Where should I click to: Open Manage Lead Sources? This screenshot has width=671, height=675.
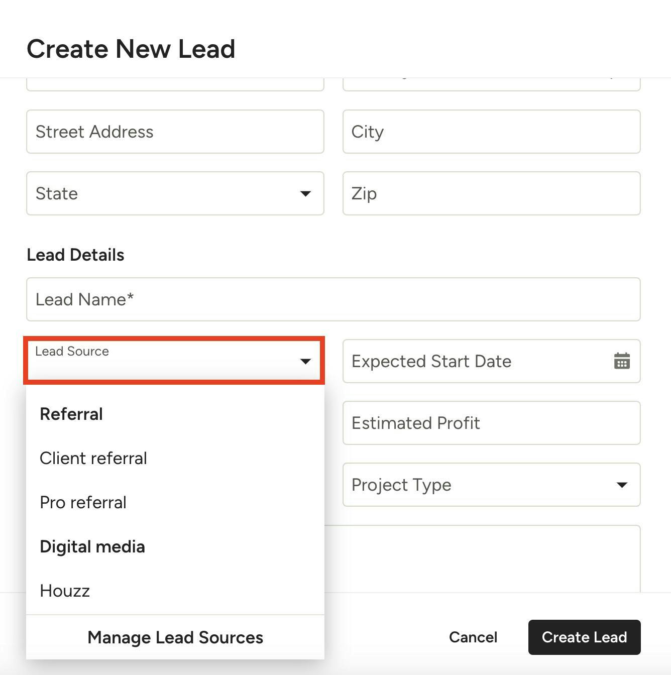click(175, 637)
